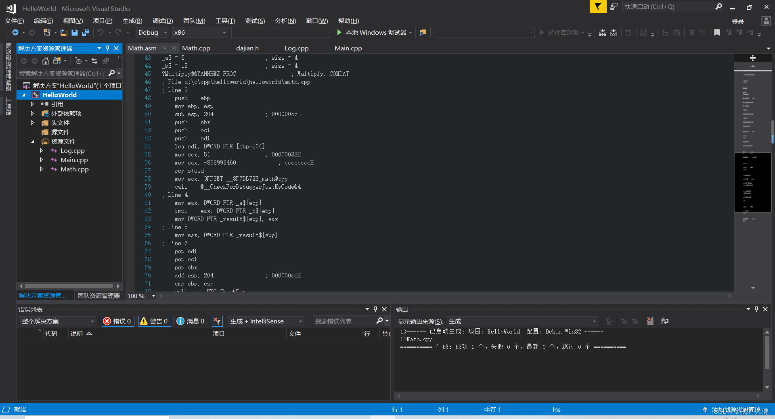Toggle auto-hide pin on the Error List panel

click(375, 309)
